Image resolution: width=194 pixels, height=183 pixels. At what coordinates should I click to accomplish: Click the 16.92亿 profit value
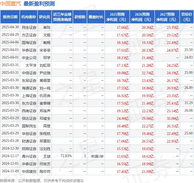click(x=123, y=96)
